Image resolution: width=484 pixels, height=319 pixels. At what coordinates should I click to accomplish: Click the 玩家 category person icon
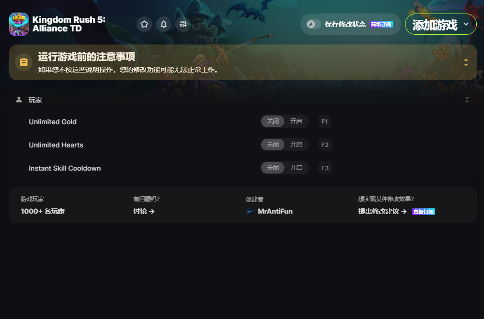pos(19,100)
